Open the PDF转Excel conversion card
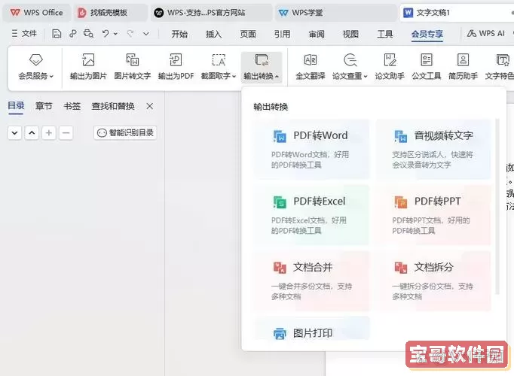This screenshot has width=514, height=376. pyautogui.click(x=312, y=215)
